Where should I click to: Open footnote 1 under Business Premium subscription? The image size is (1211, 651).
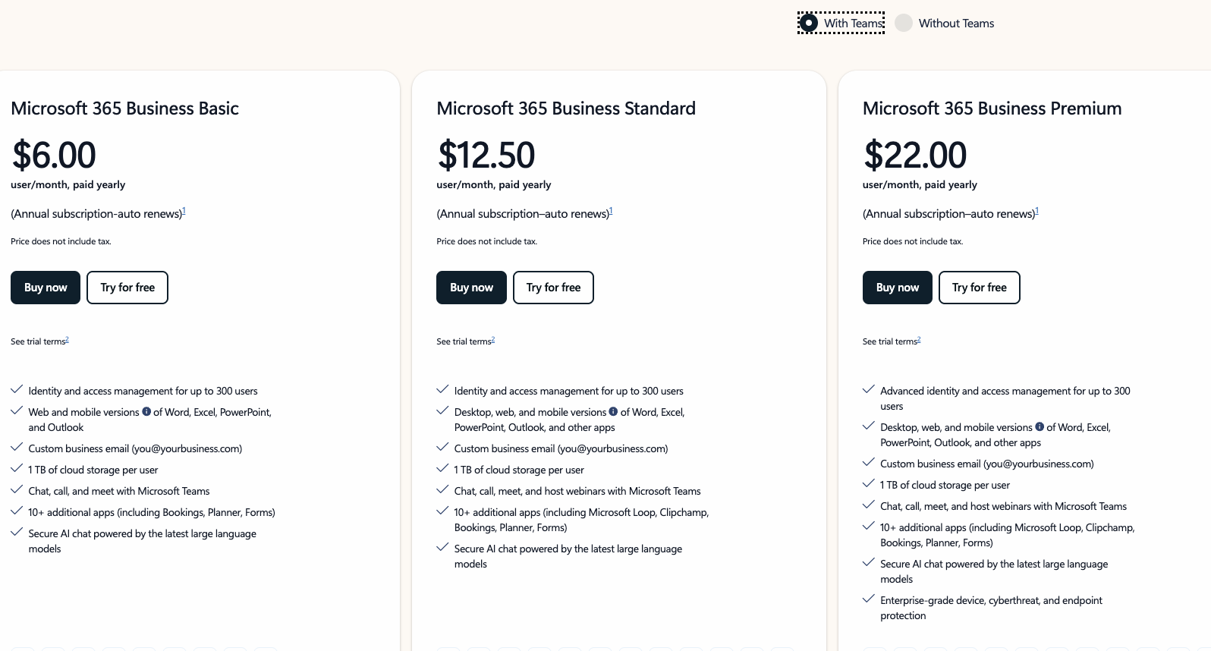1037,212
